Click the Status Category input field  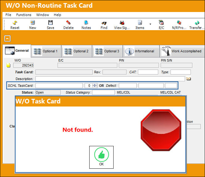pyautogui.click(x=103, y=92)
